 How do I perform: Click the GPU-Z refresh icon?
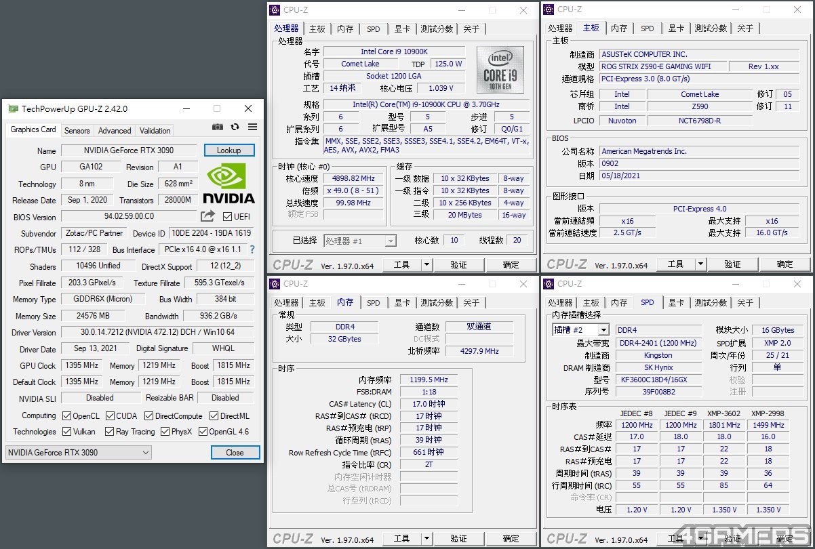pos(235,127)
